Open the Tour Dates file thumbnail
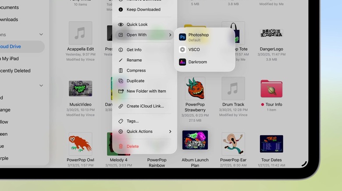Screen dimensions: 342x191 click(x=271, y=144)
